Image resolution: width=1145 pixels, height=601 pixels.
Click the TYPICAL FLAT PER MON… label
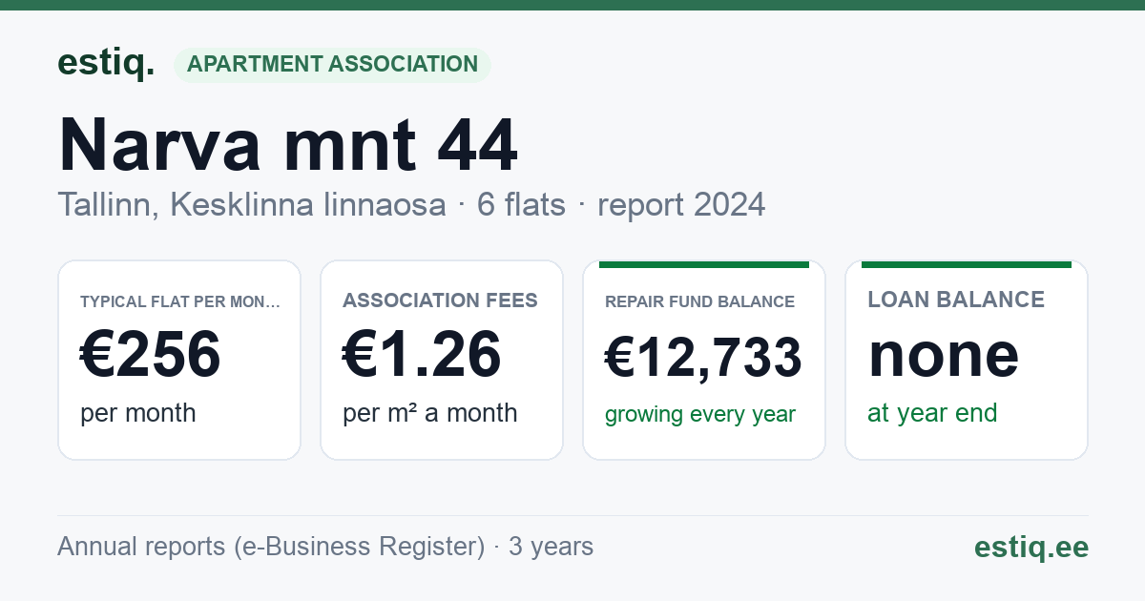180,301
